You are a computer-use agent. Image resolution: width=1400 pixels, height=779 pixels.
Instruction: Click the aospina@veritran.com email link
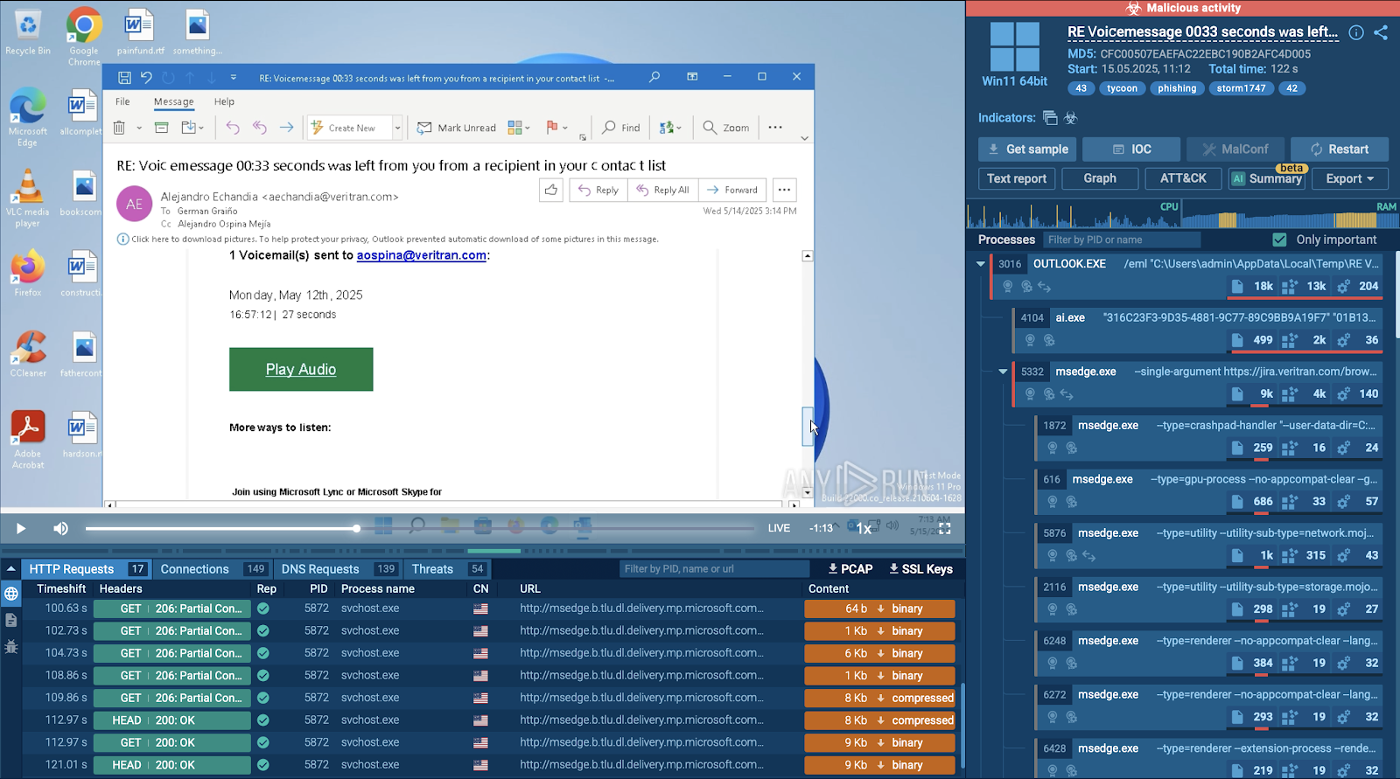pyautogui.click(x=422, y=255)
